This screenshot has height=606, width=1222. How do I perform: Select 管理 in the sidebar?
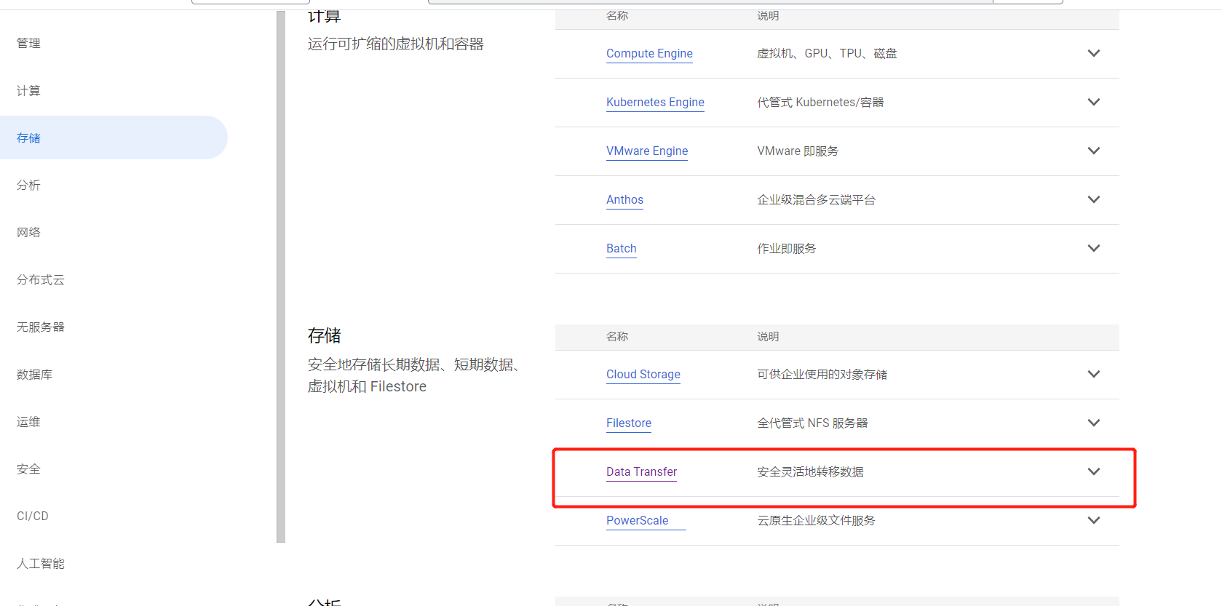tap(28, 43)
